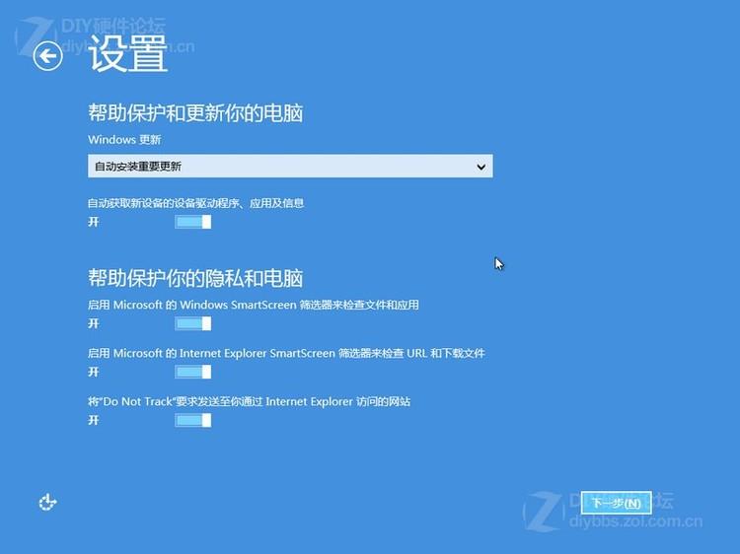The width and height of the screenshot is (740, 554).
Task: Toggle the Windows SmartScreen 筛选器 switch
Action: tap(193, 323)
